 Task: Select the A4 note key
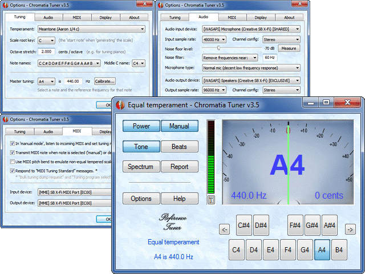coord(322,250)
